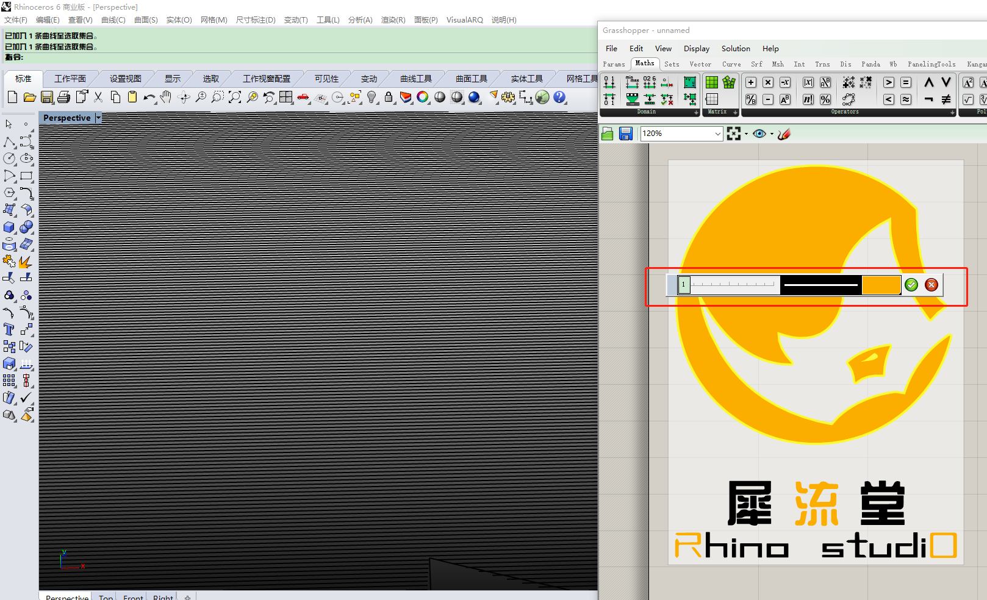
Task: Activate the Pan hand tool
Action: click(166, 97)
